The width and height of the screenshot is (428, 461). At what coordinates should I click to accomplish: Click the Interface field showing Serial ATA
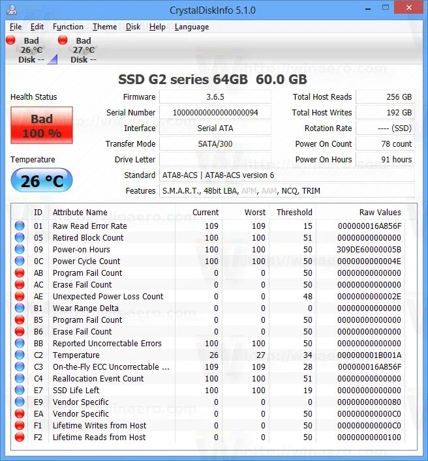click(215, 128)
